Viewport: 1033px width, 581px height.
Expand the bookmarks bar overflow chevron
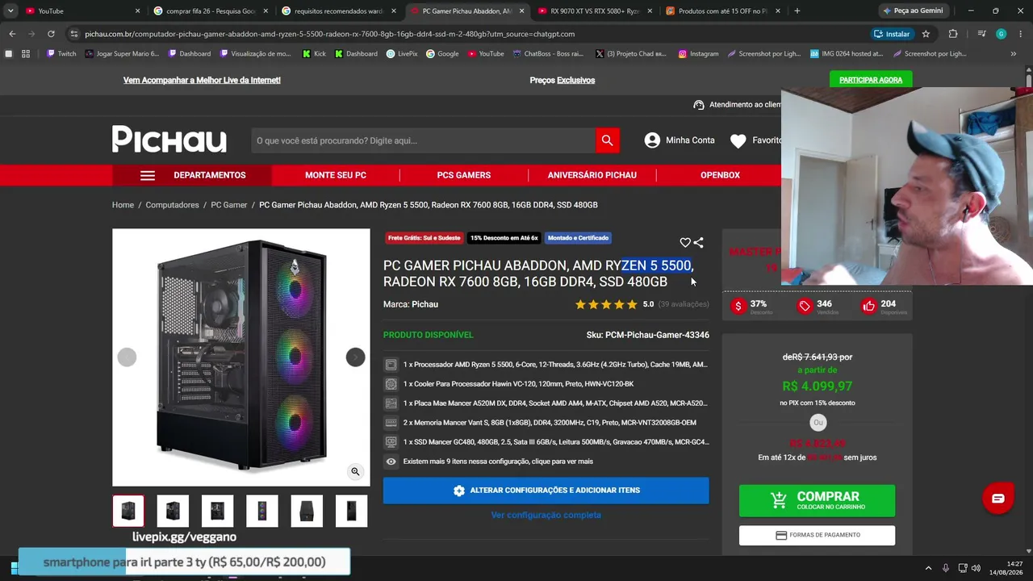[x=1014, y=54]
